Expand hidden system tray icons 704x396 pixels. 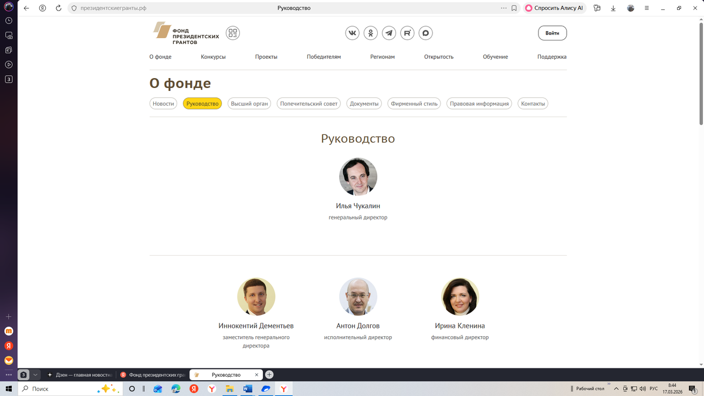[x=615, y=388]
